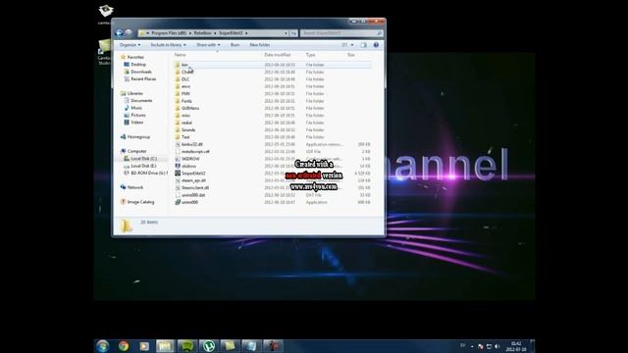Select Computer in the navigation pane
This screenshot has height=353, width=628.
pos(136,151)
